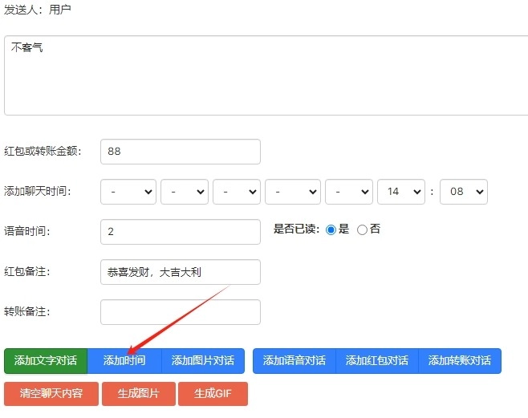Screen dimensions: 528x418
Task: Select 是 for 是否已读 option
Action: click(x=331, y=229)
